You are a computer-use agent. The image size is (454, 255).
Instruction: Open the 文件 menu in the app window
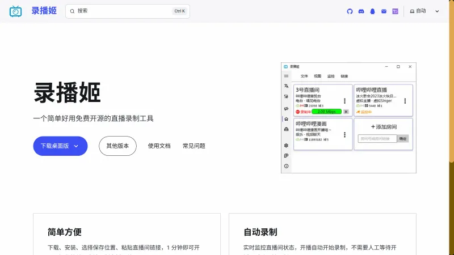[x=304, y=76]
